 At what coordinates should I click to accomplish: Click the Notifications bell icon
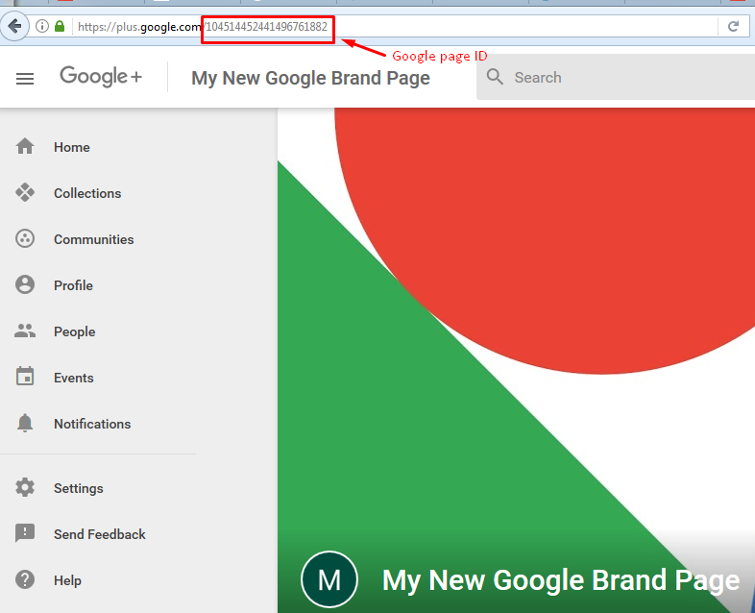pyautogui.click(x=25, y=423)
